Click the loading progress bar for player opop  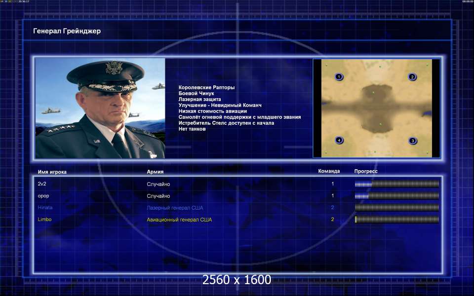396,196
